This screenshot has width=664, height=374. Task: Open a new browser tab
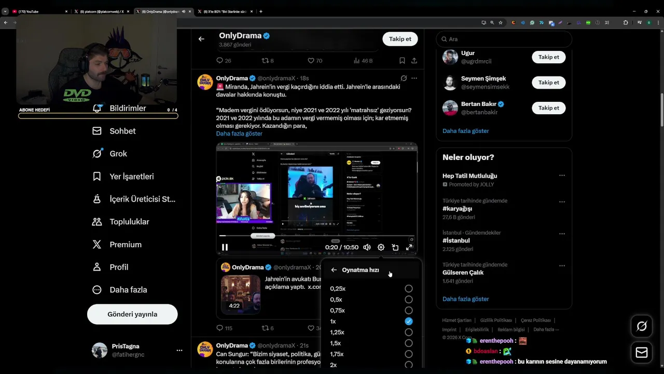tap(260, 11)
